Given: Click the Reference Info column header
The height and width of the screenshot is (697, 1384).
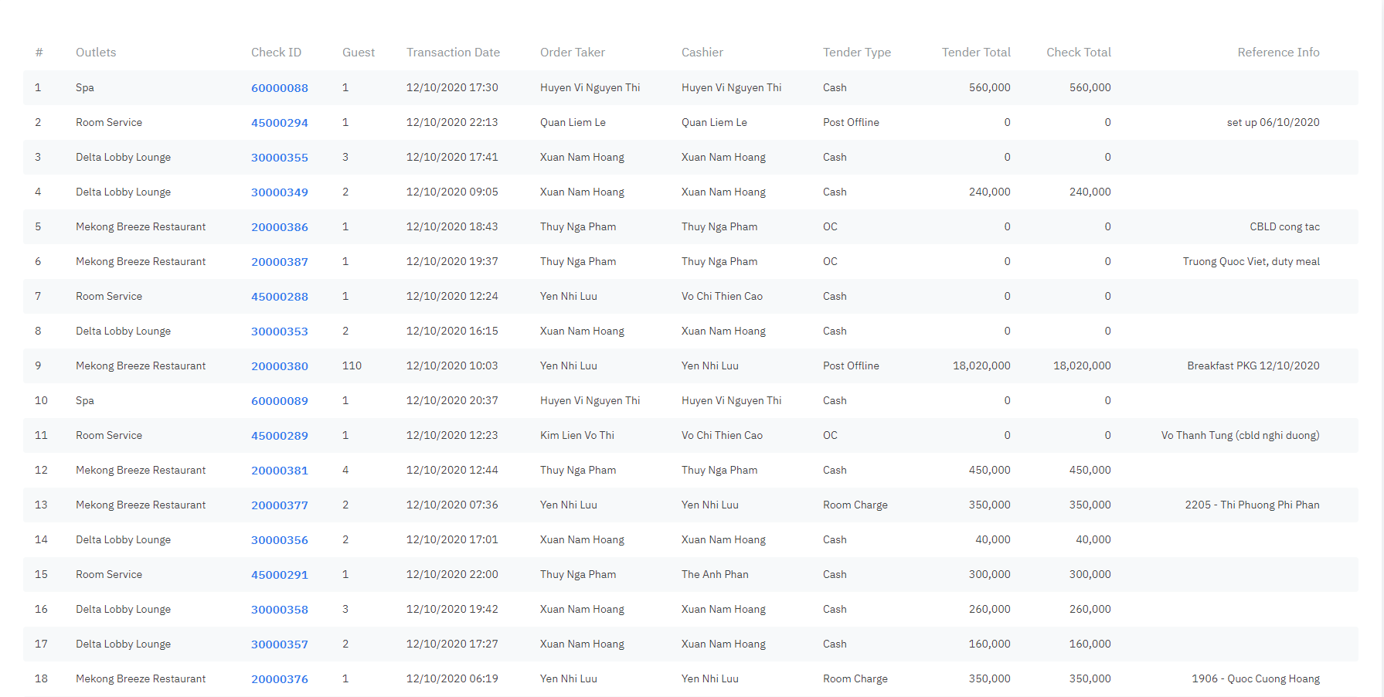Looking at the screenshot, I should point(1277,53).
